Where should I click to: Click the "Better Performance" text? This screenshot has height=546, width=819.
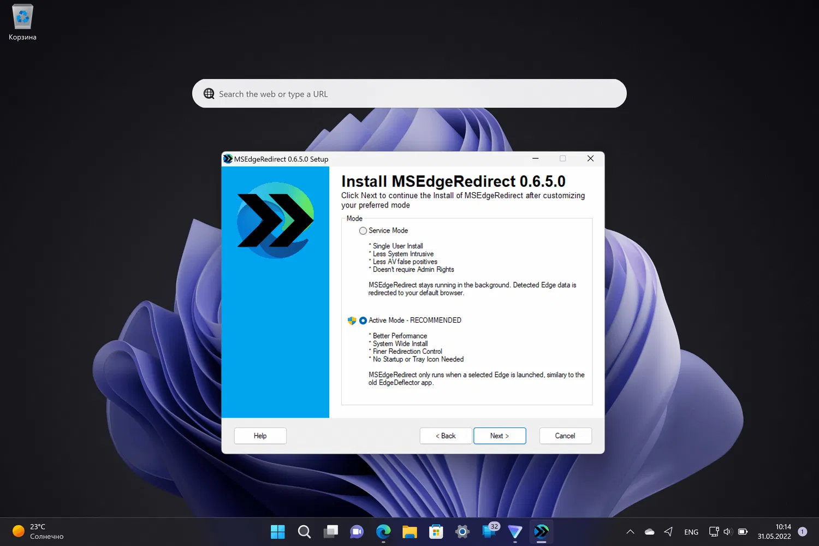400,336
